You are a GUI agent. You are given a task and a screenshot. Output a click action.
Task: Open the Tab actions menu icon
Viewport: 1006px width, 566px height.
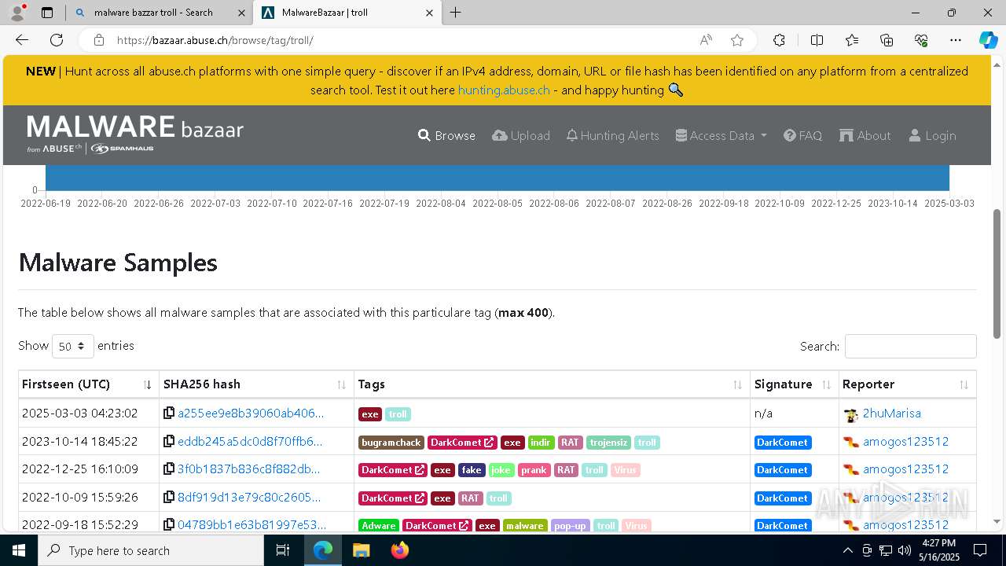(47, 13)
